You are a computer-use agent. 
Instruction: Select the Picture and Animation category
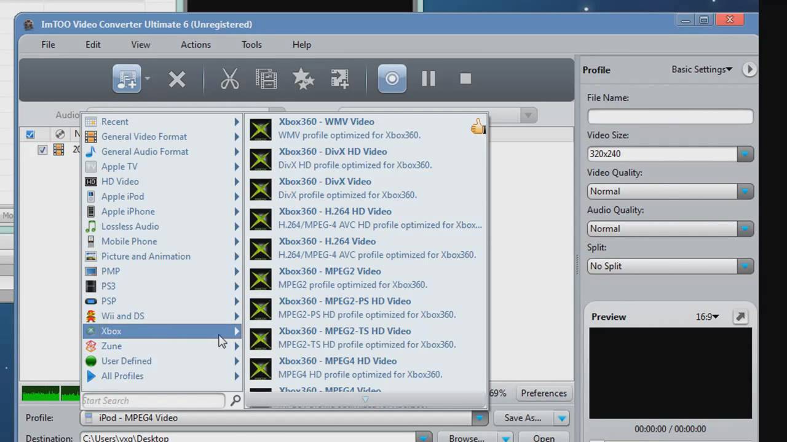[x=162, y=257]
